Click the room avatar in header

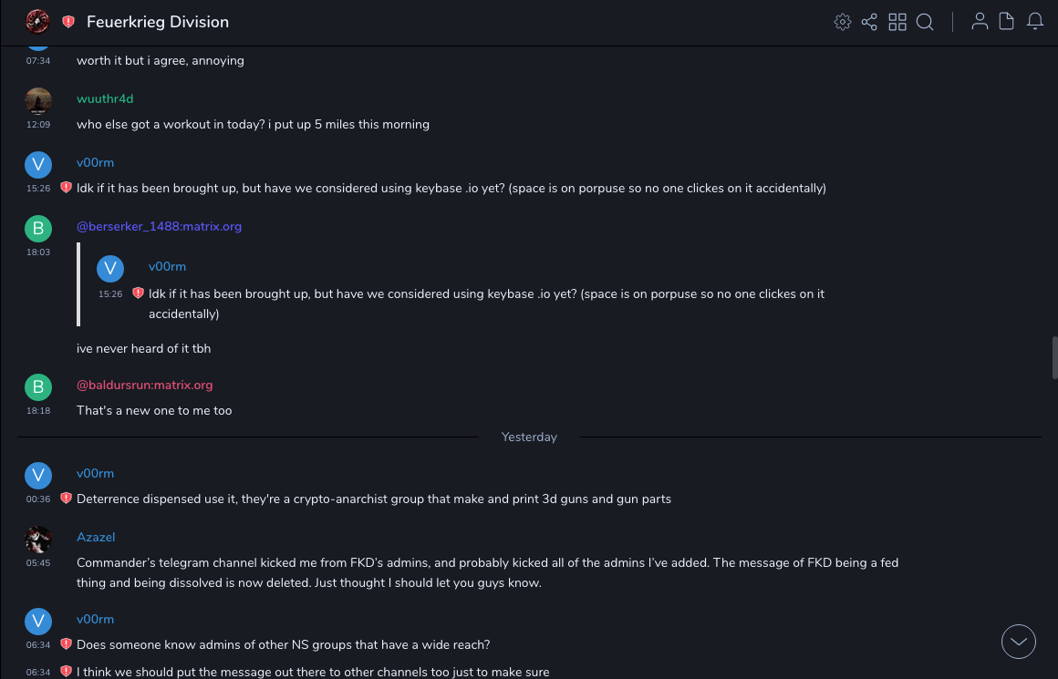(x=37, y=22)
